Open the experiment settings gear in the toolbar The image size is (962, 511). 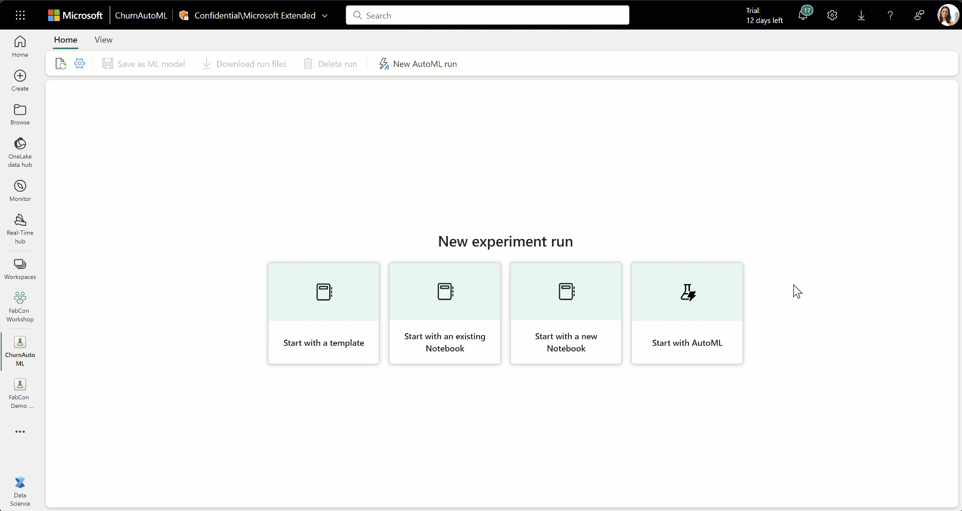point(79,64)
